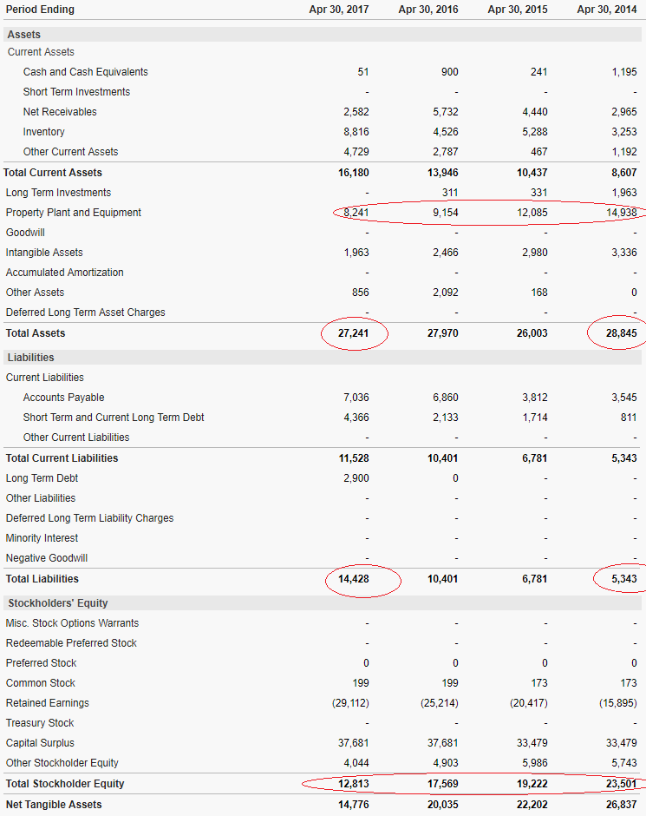Select the Net Tangible Assets row label
Viewport: 646px width, 816px height.
(x=54, y=805)
